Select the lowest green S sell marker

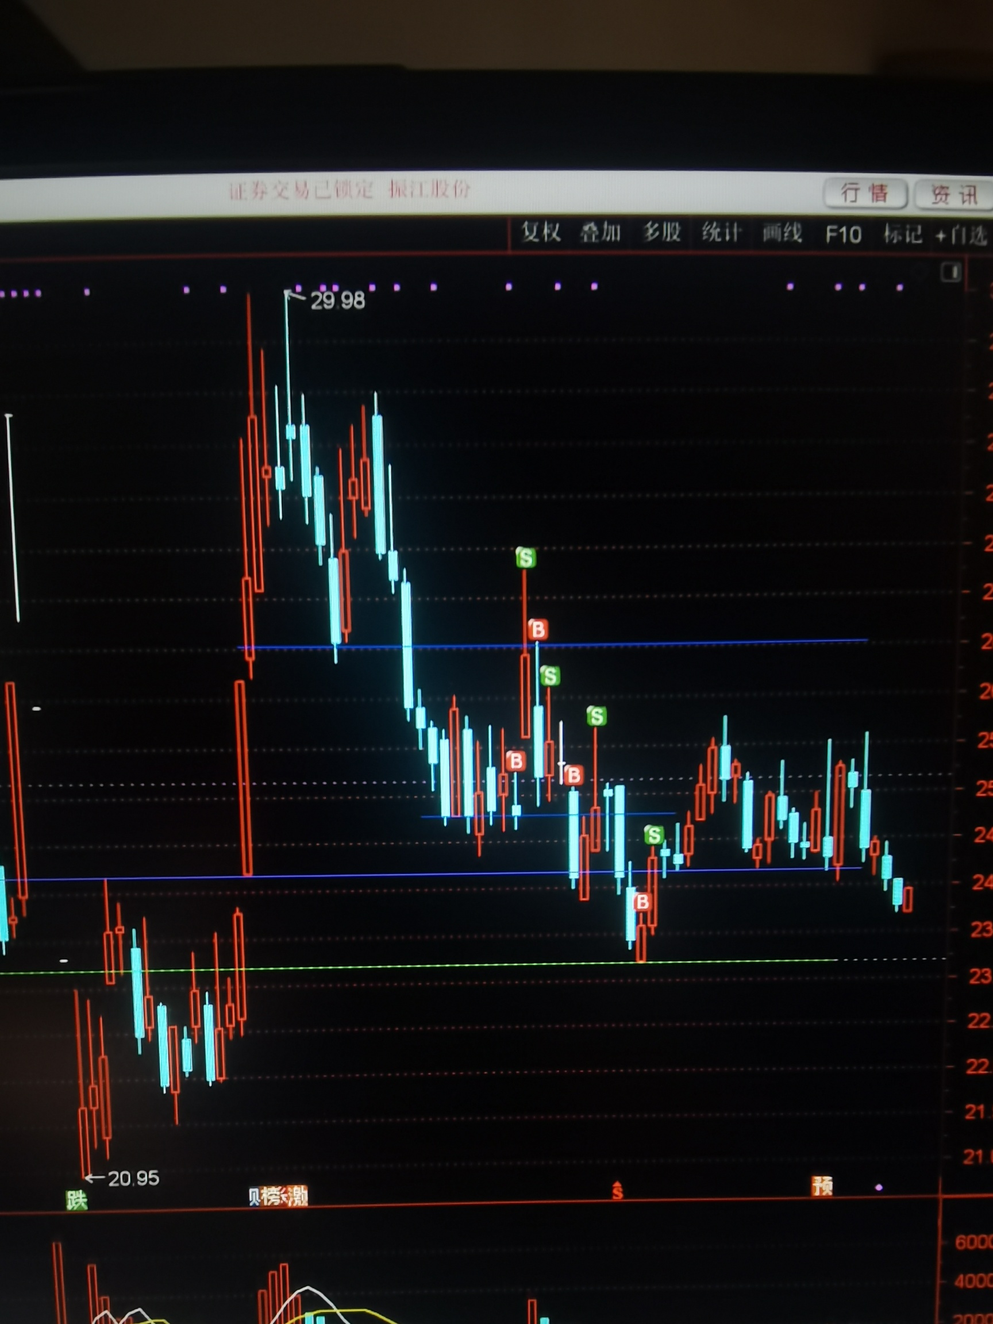coord(653,834)
